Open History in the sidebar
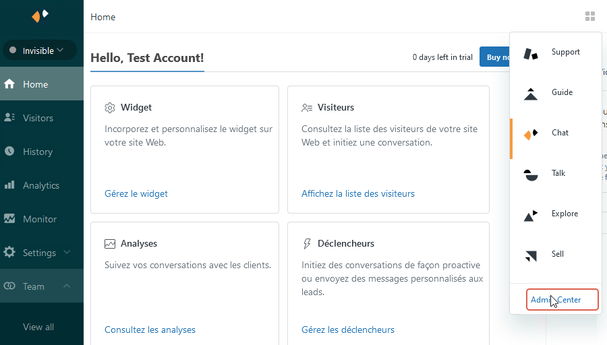 coord(37,152)
